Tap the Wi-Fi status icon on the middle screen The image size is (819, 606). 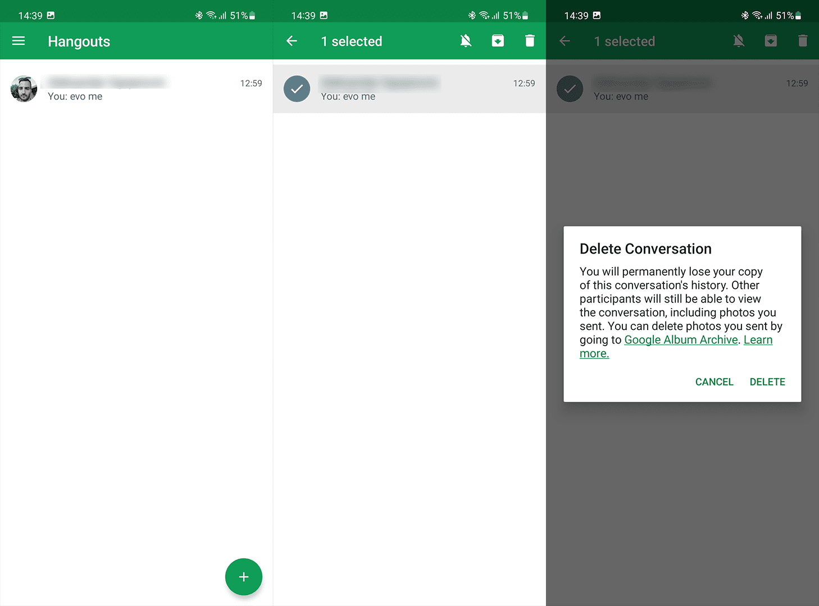click(484, 16)
